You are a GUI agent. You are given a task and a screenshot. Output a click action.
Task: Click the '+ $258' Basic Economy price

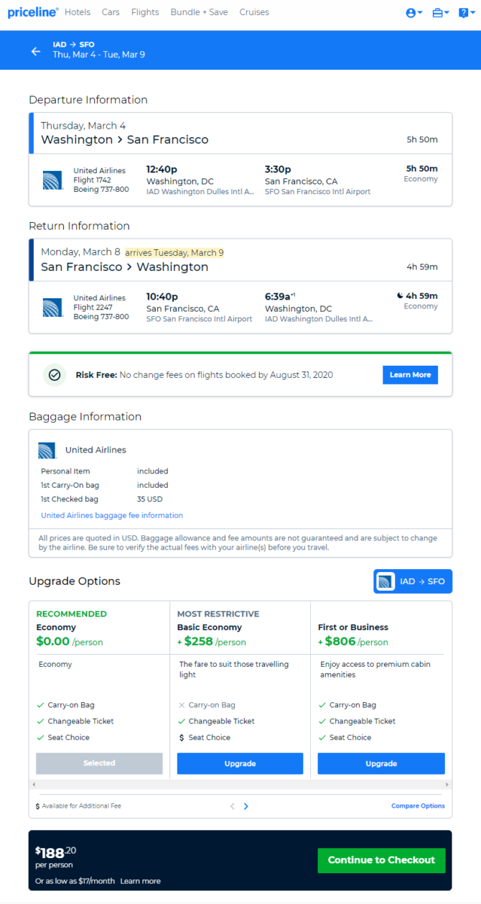(x=195, y=641)
